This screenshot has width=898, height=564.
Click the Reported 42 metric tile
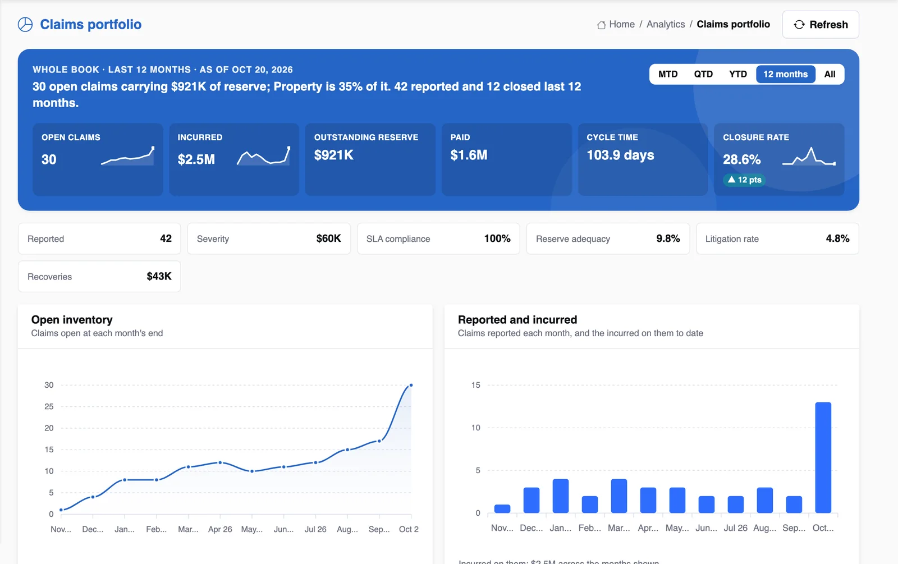(99, 239)
